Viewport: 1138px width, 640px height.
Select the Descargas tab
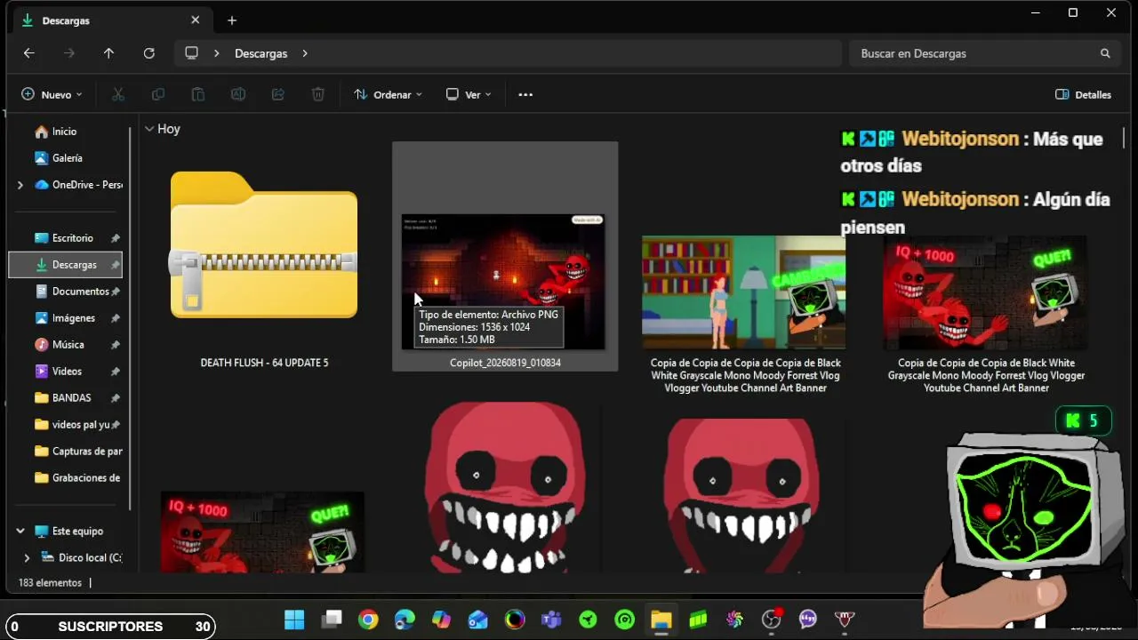(x=114, y=20)
